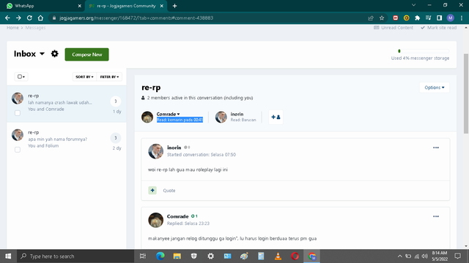
Task: Click the Compose New button
Action: [86, 54]
